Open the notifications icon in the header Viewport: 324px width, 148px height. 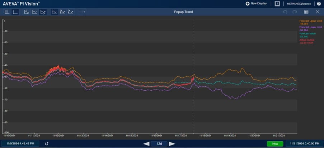coord(277,4)
